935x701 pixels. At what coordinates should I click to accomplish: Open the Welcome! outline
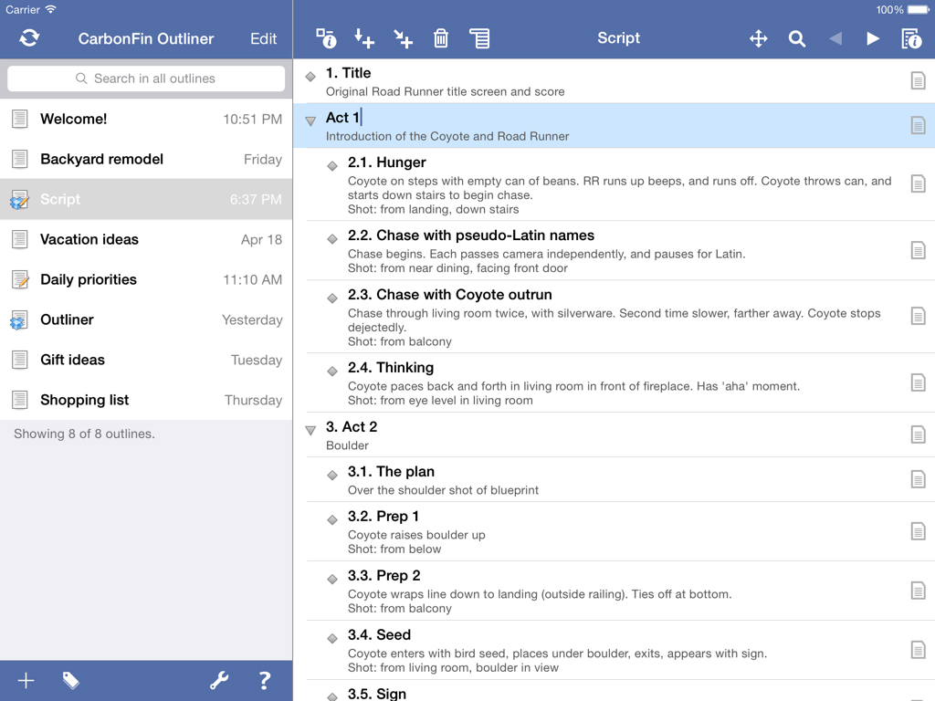click(x=146, y=119)
